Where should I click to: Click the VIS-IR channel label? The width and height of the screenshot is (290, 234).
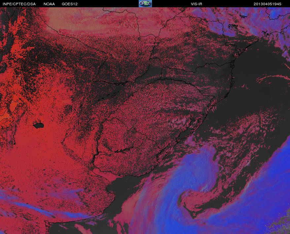(x=197, y=4)
